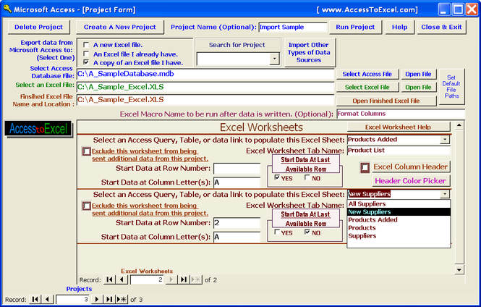Click the Microsoft Access key icon in title bar
This screenshot has width=481, height=307.
7,9
